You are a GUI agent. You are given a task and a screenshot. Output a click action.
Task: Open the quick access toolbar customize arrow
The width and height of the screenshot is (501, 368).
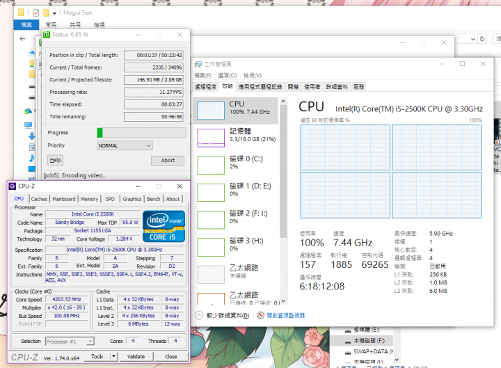[54, 13]
